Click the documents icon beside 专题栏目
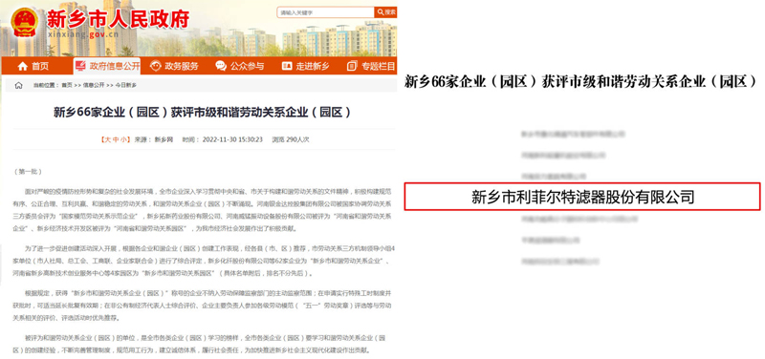Image resolution: width=765 pixels, height=359 pixels. [x=352, y=66]
